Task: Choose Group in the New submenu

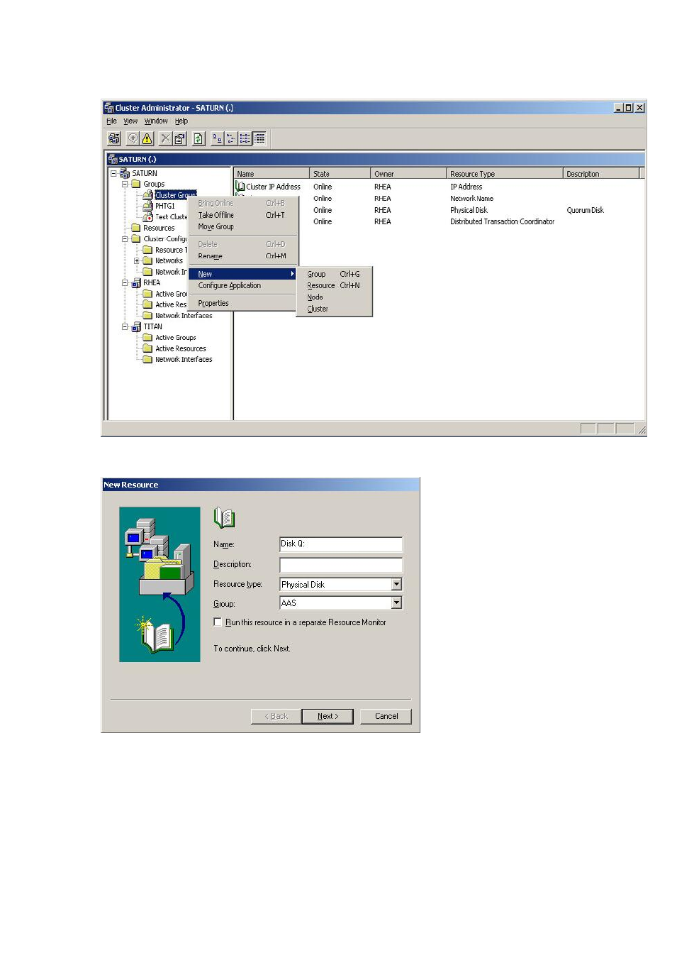Action: [x=334, y=274]
